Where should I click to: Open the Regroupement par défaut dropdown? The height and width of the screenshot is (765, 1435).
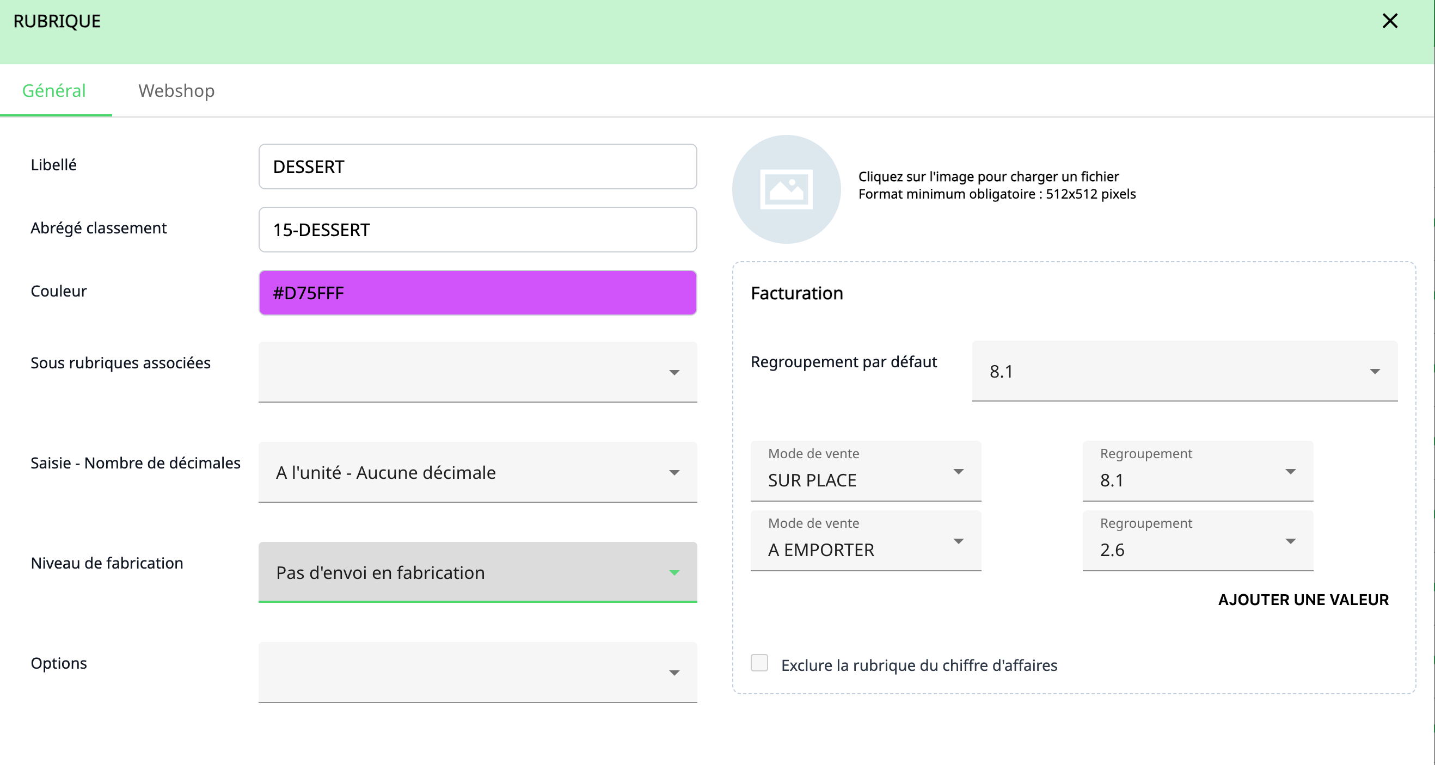(1185, 371)
